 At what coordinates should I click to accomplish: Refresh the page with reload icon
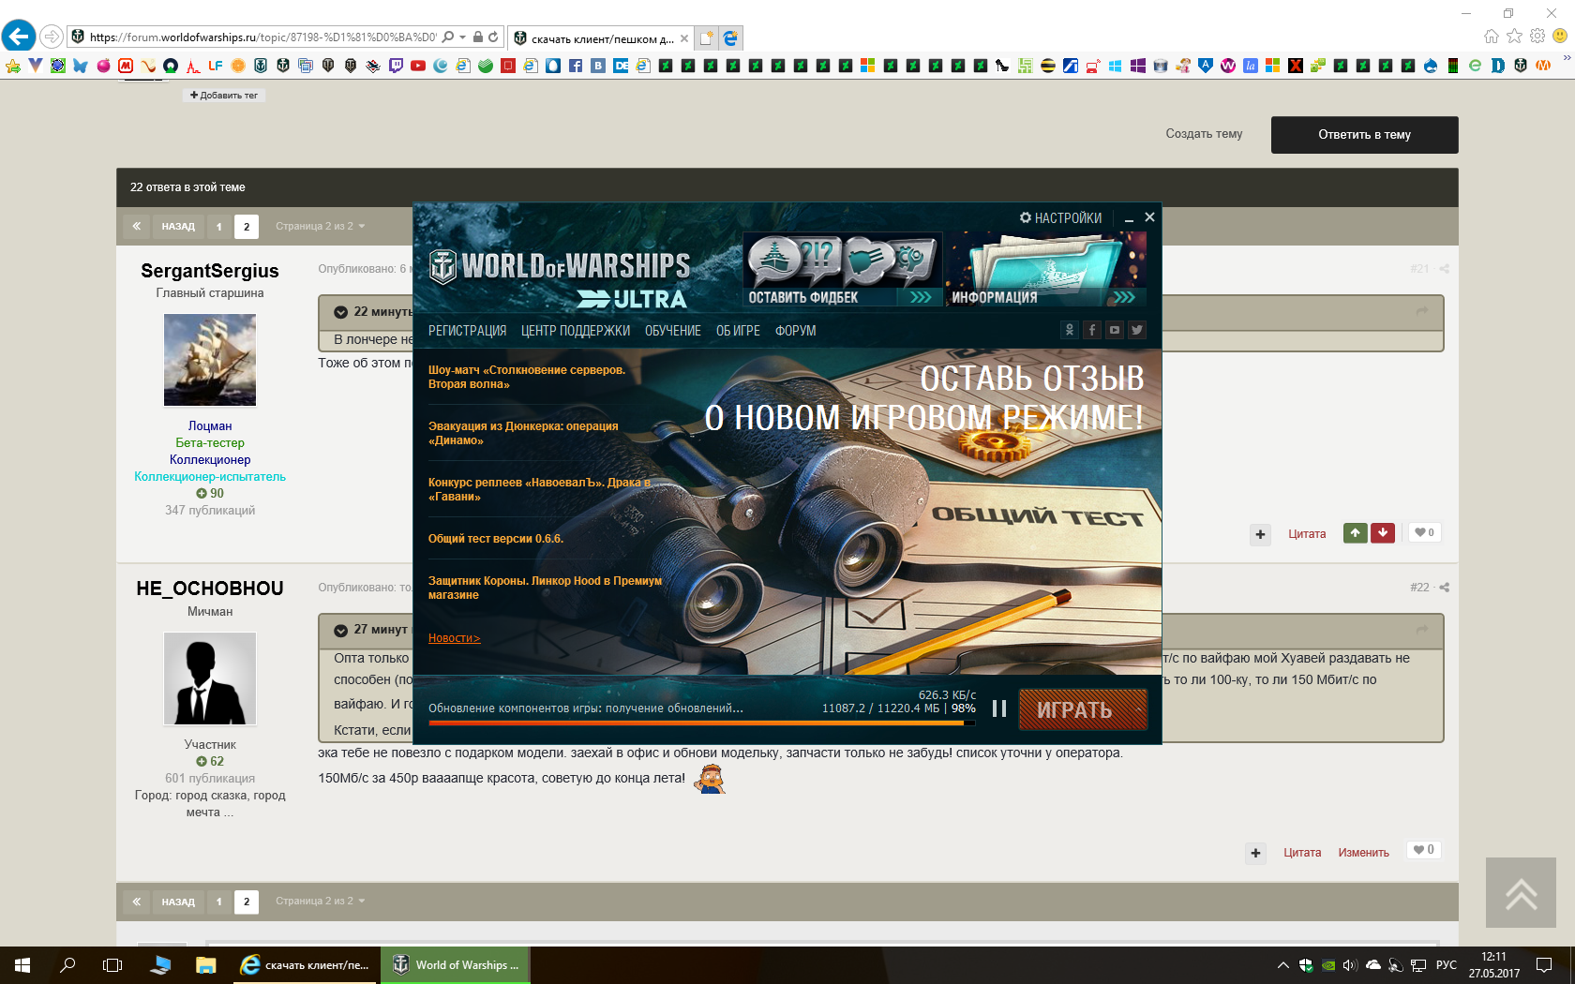click(x=493, y=37)
